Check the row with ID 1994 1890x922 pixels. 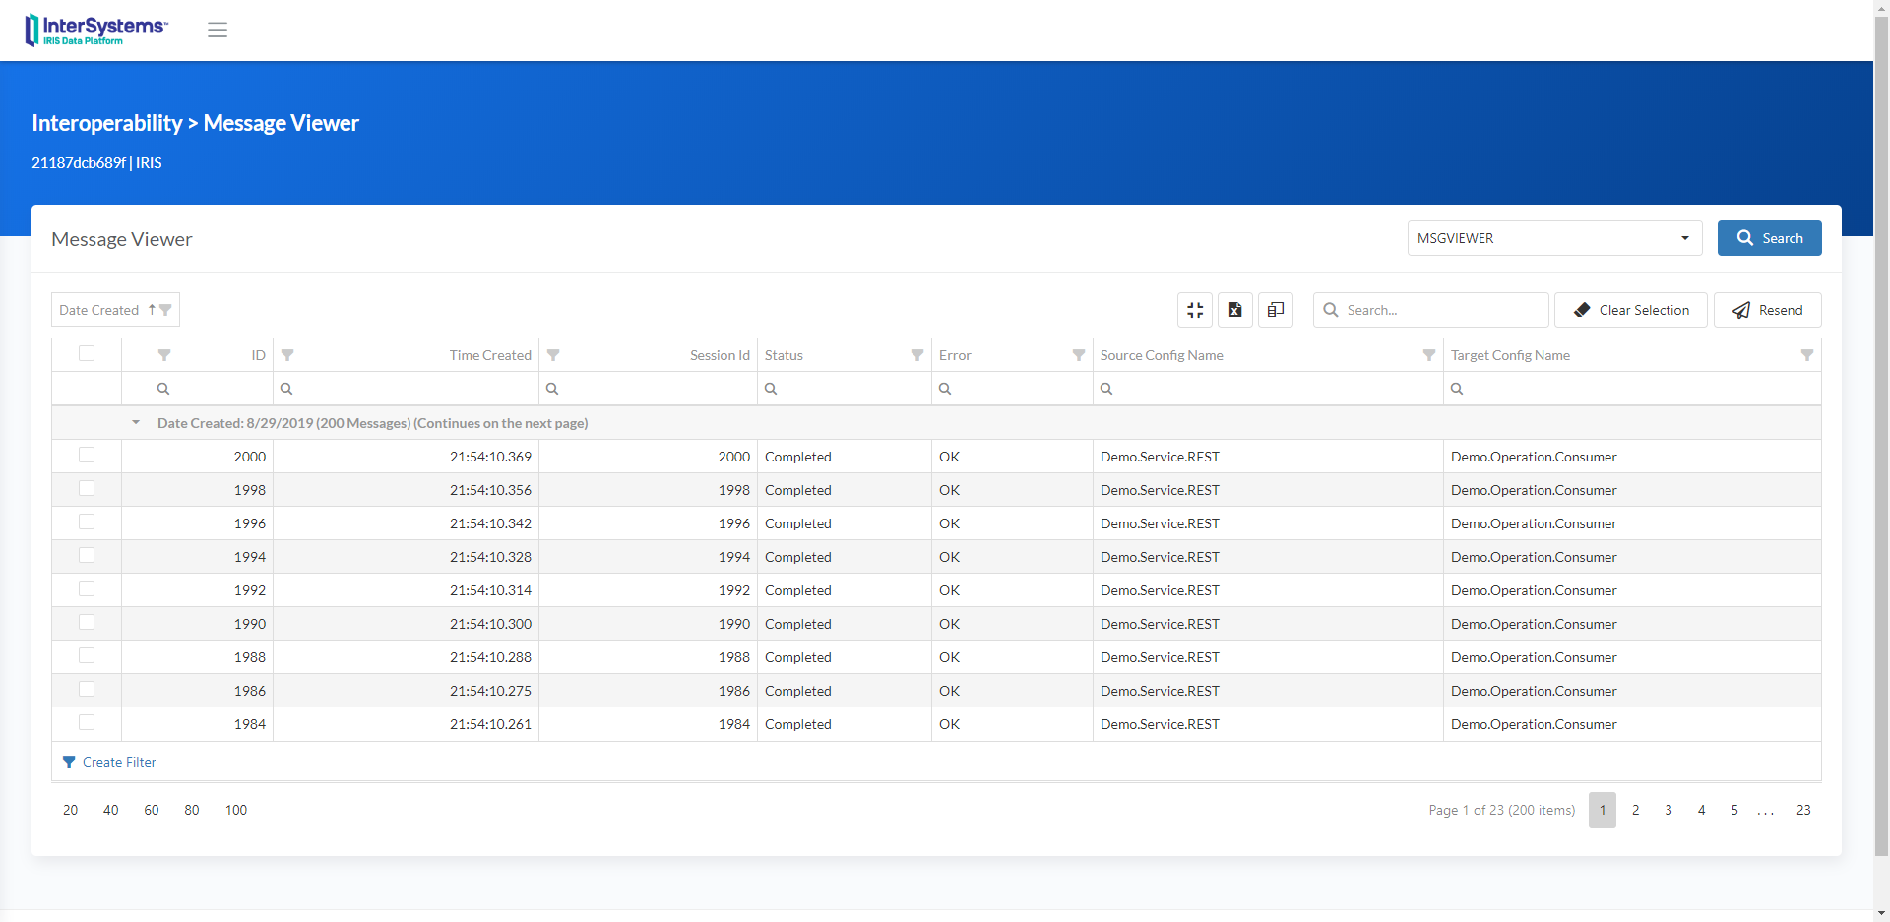87,555
